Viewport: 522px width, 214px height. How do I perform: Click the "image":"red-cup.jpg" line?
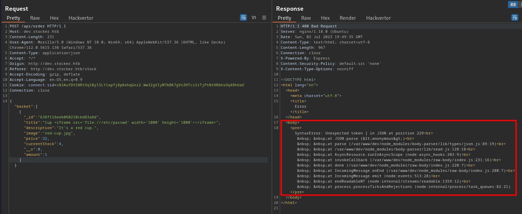[x=50, y=133]
